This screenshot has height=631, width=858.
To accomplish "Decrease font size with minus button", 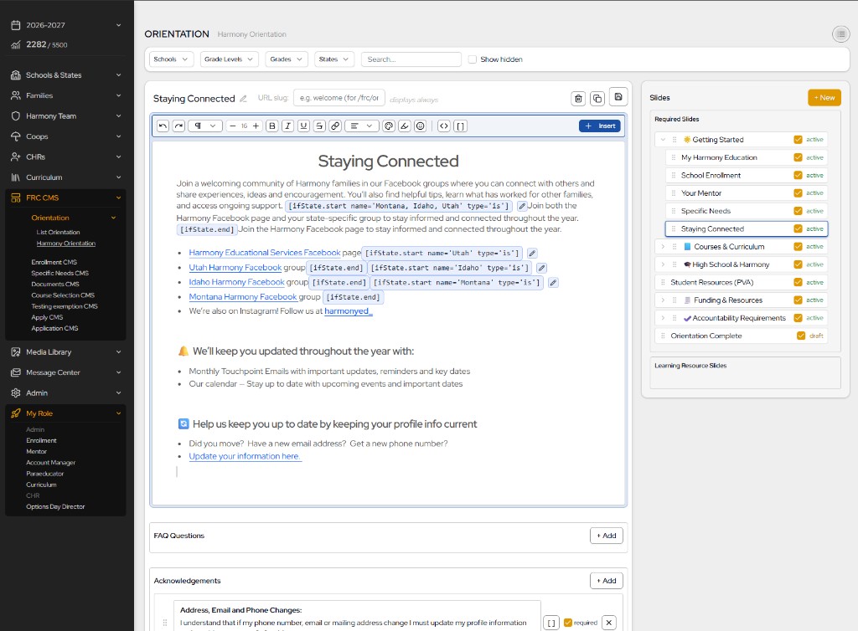I will [x=233, y=126].
